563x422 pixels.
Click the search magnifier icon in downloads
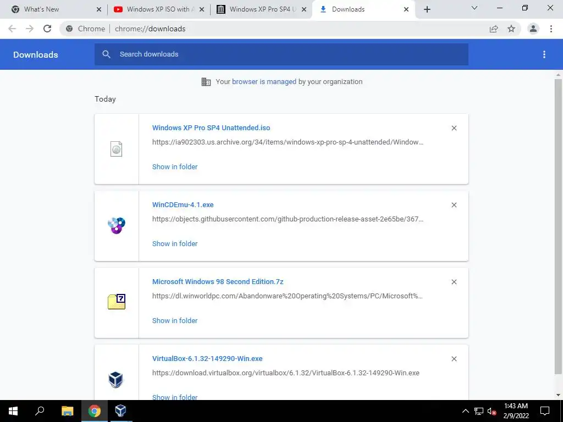[106, 54]
